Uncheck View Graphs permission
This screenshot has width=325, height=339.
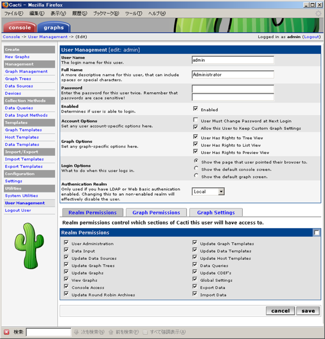[66, 279]
